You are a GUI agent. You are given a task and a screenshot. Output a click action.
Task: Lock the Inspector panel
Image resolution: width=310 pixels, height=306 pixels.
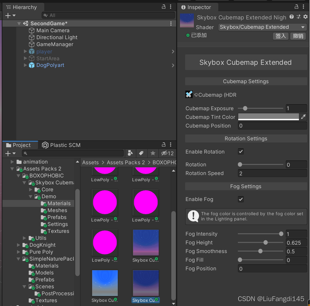pyautogui.click(x=296, y=7)
